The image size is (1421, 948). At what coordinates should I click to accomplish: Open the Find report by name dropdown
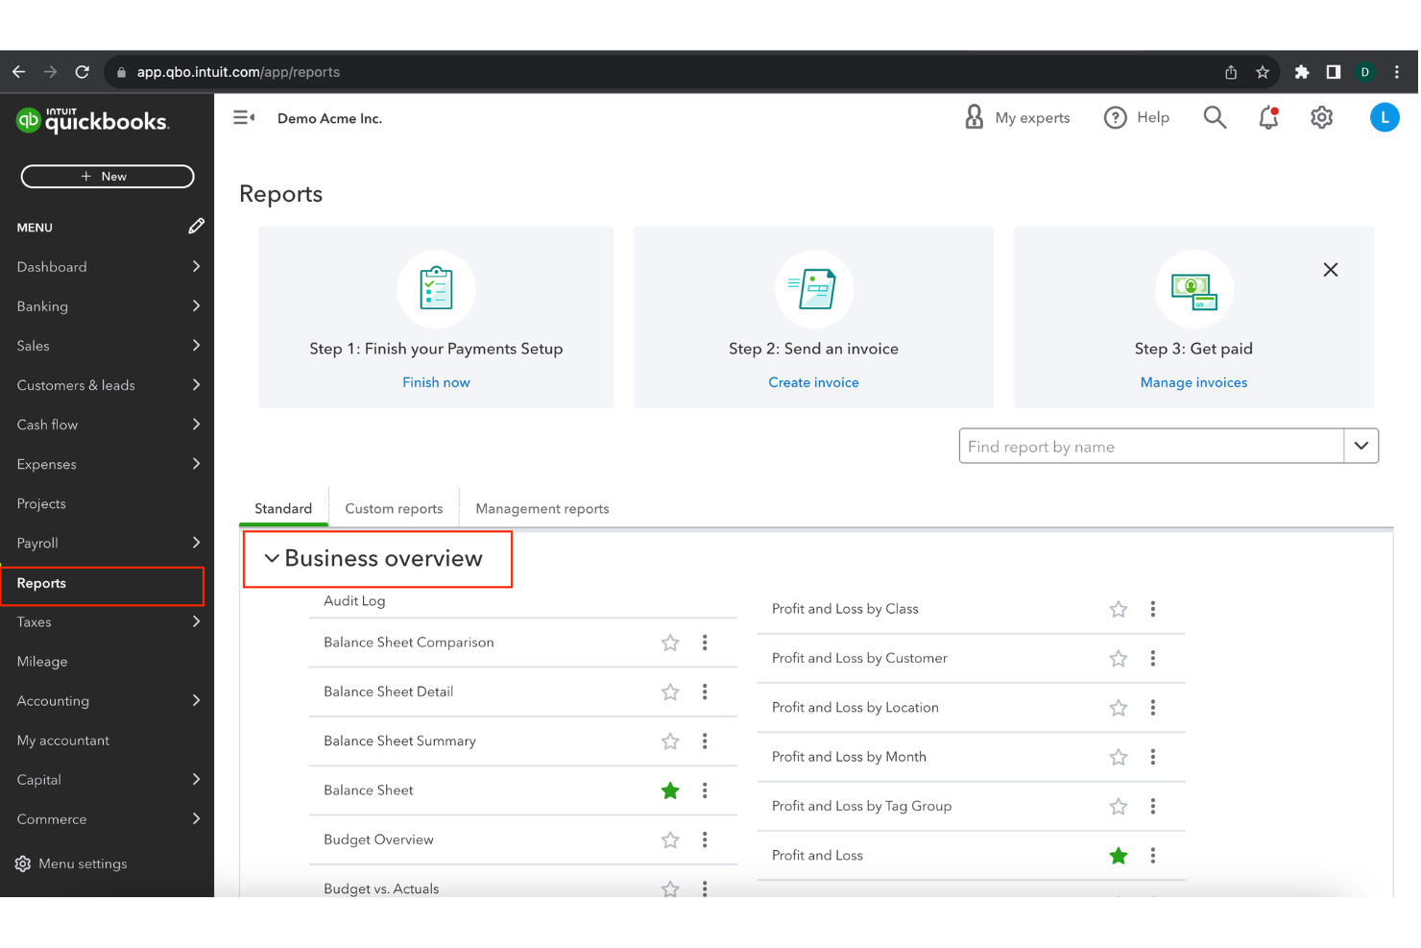tap(1361, 446)
